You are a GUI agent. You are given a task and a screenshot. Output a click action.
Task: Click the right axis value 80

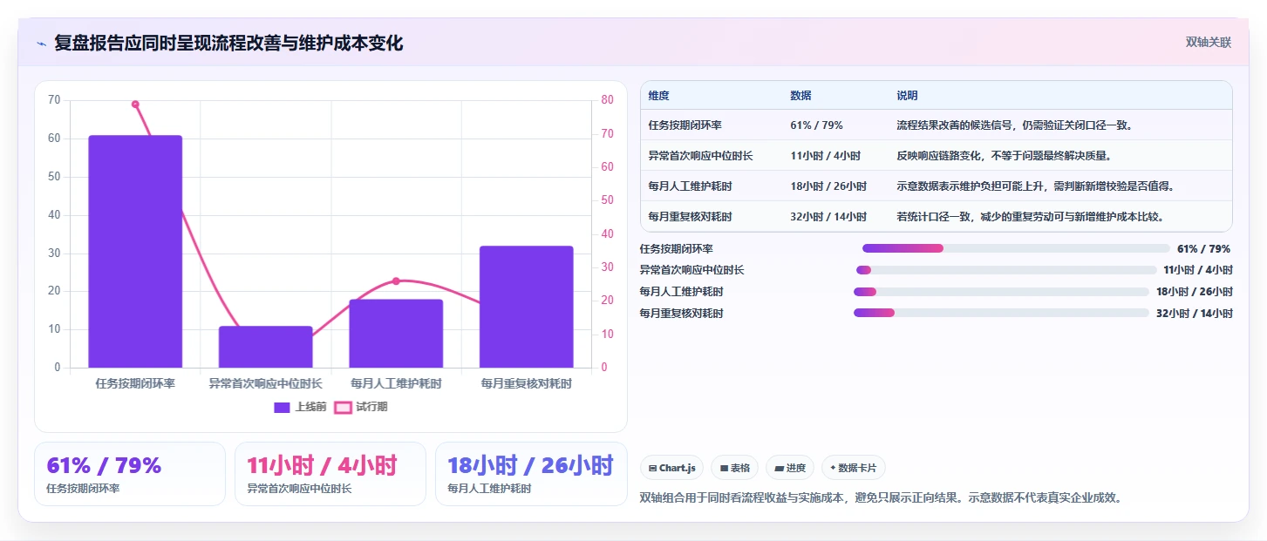tap(607, 100)
